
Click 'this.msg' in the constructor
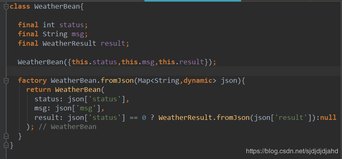[138, 62]
